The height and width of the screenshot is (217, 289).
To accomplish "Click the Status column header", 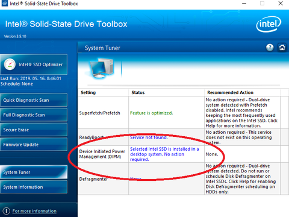I will pos(166,93).
